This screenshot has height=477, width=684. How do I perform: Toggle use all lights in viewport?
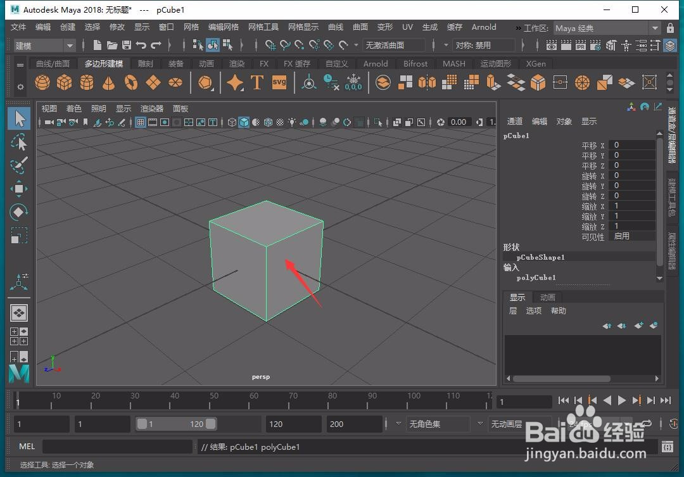pyautogui.click(x=292, y=122)
